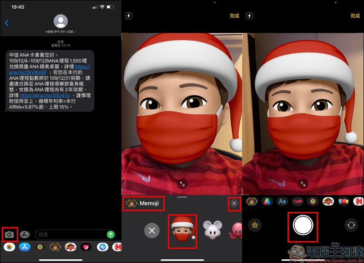The image size is (364, 263).
Task: Tap 完成 in the middle camera screen
Action: (x=234, y=16)
